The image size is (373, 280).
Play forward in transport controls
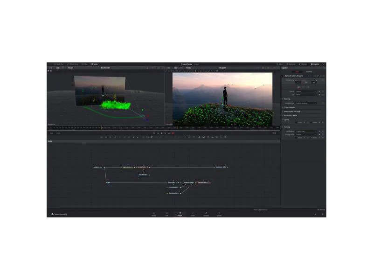click(x=165, y=133)
